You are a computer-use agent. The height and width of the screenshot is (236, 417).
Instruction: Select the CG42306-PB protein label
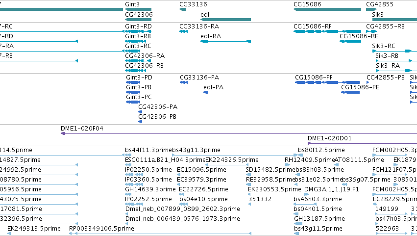point(157,117)
